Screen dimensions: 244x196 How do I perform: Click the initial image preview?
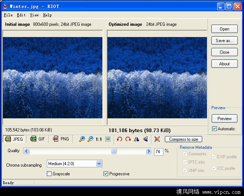point(53,77)
